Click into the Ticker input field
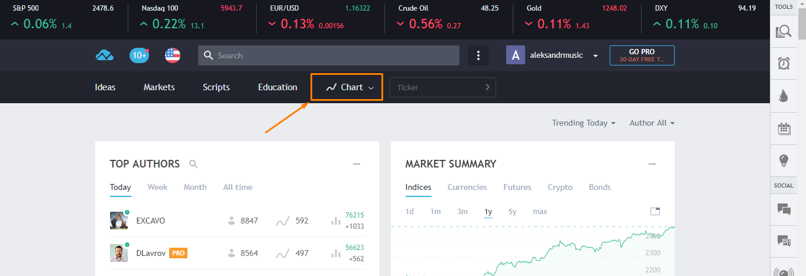The width and height of the screenshot is (806, 276). pos(438,87)
